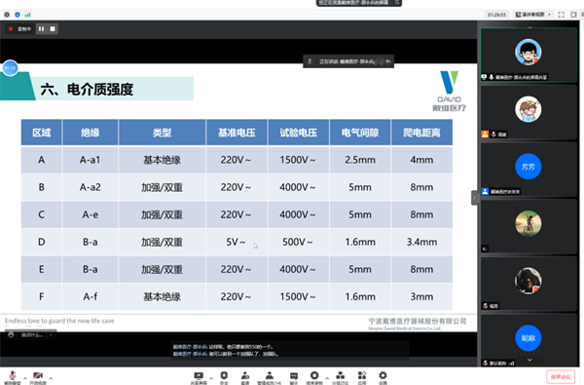Click the red end meeting button

click(x=561, y=377)
